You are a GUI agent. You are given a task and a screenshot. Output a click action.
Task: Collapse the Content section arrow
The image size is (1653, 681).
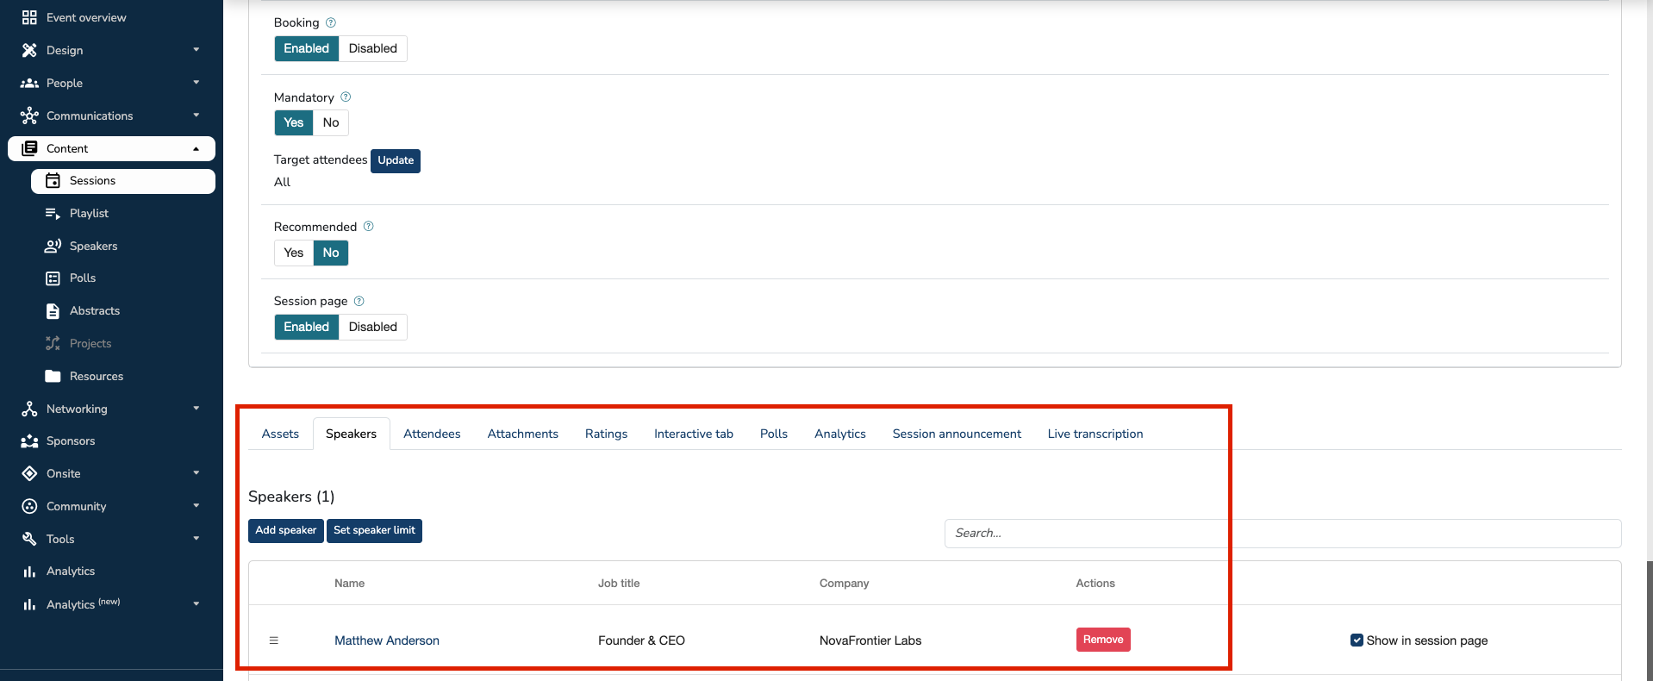[x=196, y=148]
